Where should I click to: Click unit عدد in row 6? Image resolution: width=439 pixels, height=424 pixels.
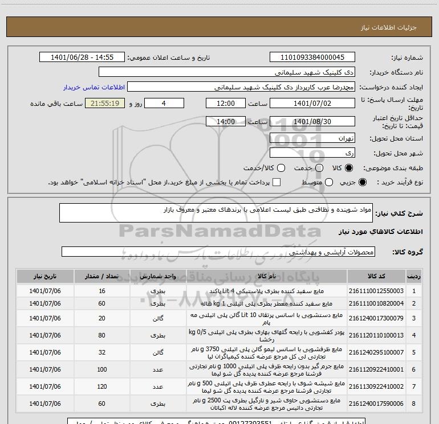click(158, 370)
